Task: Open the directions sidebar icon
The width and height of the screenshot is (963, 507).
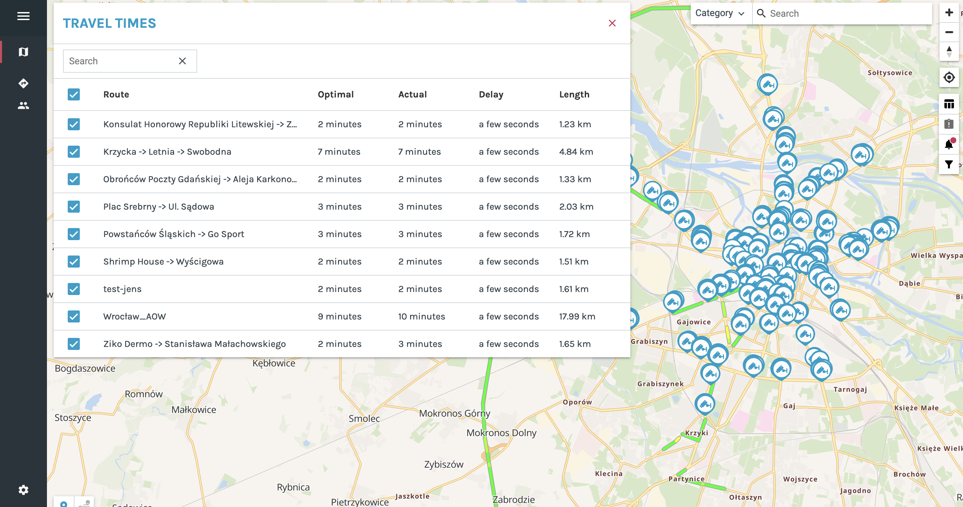Action: (x=23, y=83)
